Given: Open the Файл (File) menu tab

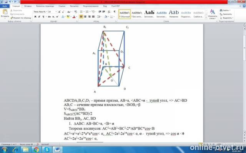Looking at the screenshot, I should point(5,6).
